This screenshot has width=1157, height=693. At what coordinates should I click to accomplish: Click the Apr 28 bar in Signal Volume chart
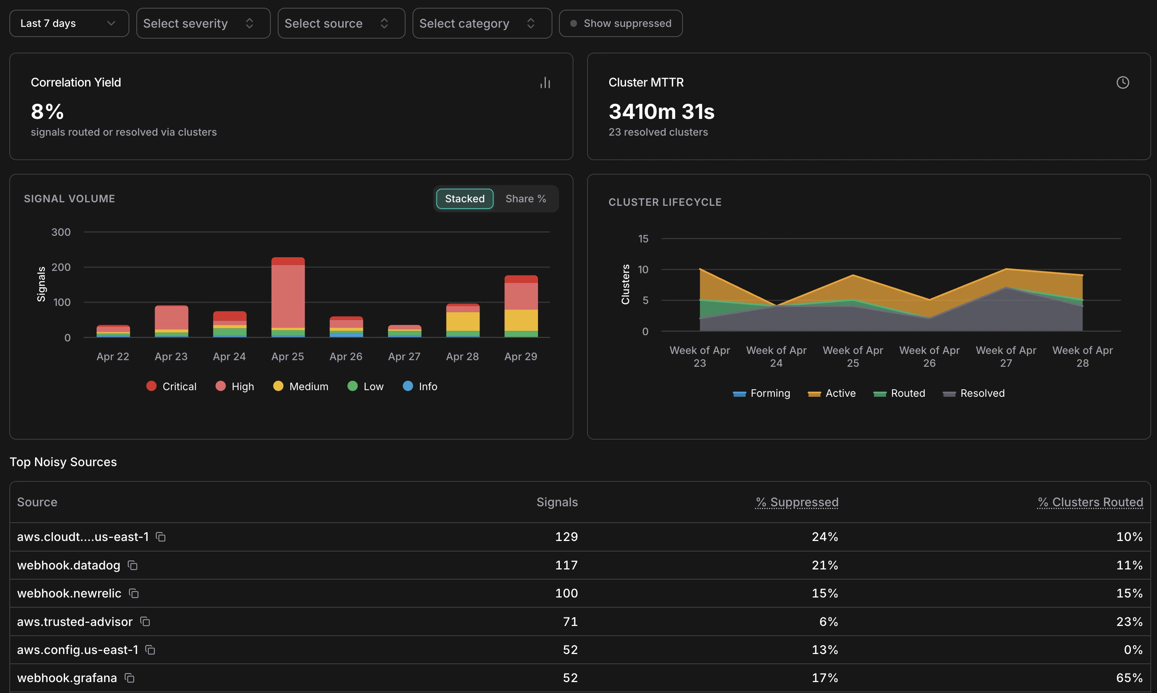(462, 320)
